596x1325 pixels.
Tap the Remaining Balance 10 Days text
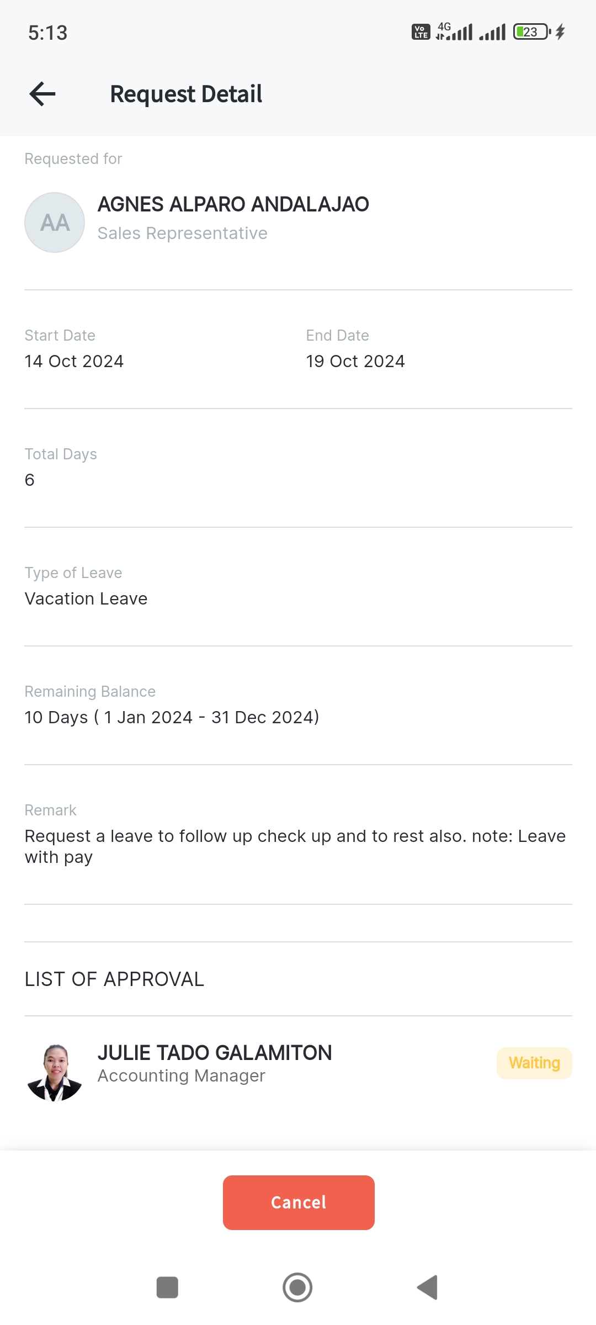[172, 717]
